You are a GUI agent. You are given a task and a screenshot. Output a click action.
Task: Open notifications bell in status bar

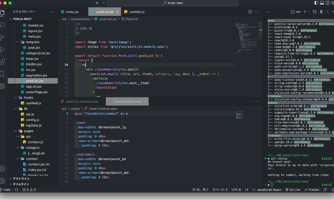click(333, 190)
